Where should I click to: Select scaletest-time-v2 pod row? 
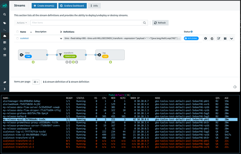(x=120, y=135)
